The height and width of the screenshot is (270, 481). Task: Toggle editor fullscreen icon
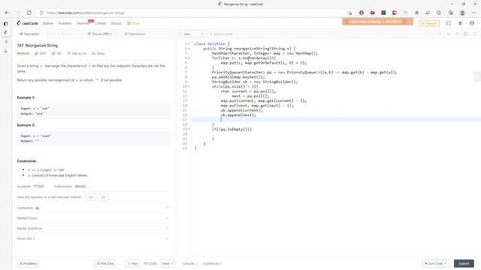(474, 34)
